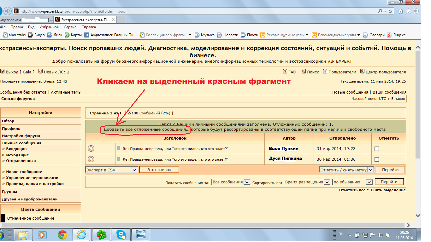This screenshot has height=242, width=431.
Task: Open the Избранное menu
Action: [x=49, y=27]
